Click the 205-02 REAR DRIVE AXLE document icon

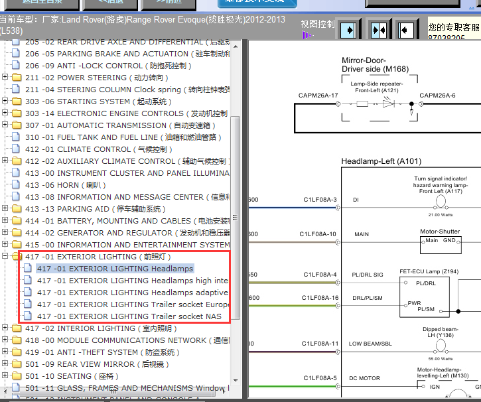[16, 42]
